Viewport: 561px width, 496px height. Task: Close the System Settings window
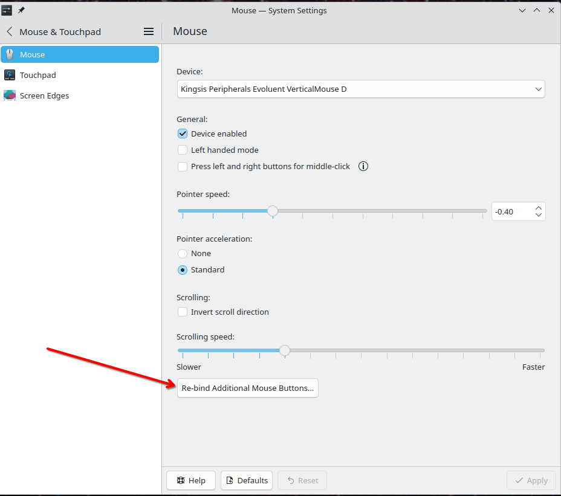pyautogui.click(x=551, y=10)
